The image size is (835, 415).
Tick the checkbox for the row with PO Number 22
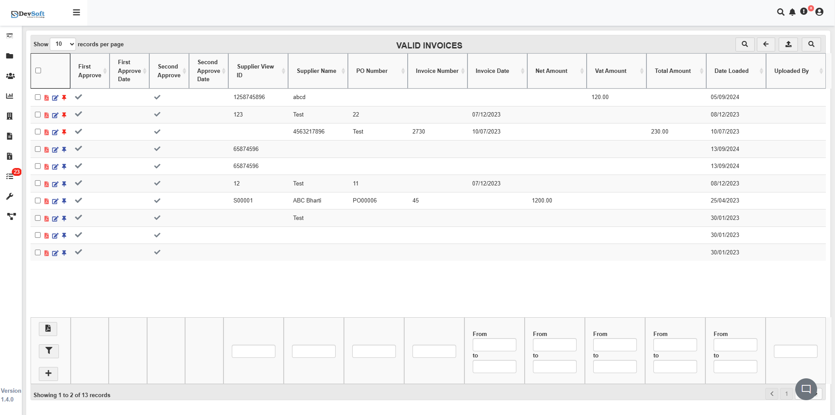pyautogui.click(x=38, y=115)
